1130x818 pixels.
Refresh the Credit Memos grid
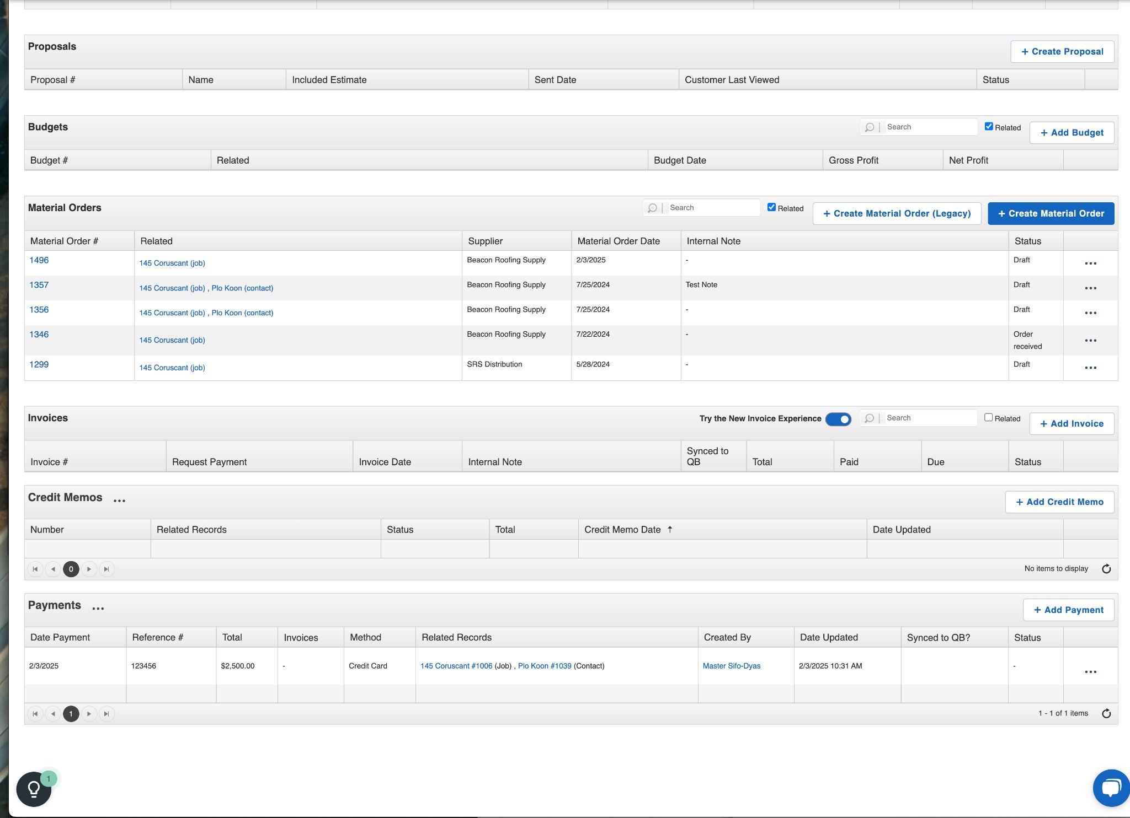pos(1106,569)
